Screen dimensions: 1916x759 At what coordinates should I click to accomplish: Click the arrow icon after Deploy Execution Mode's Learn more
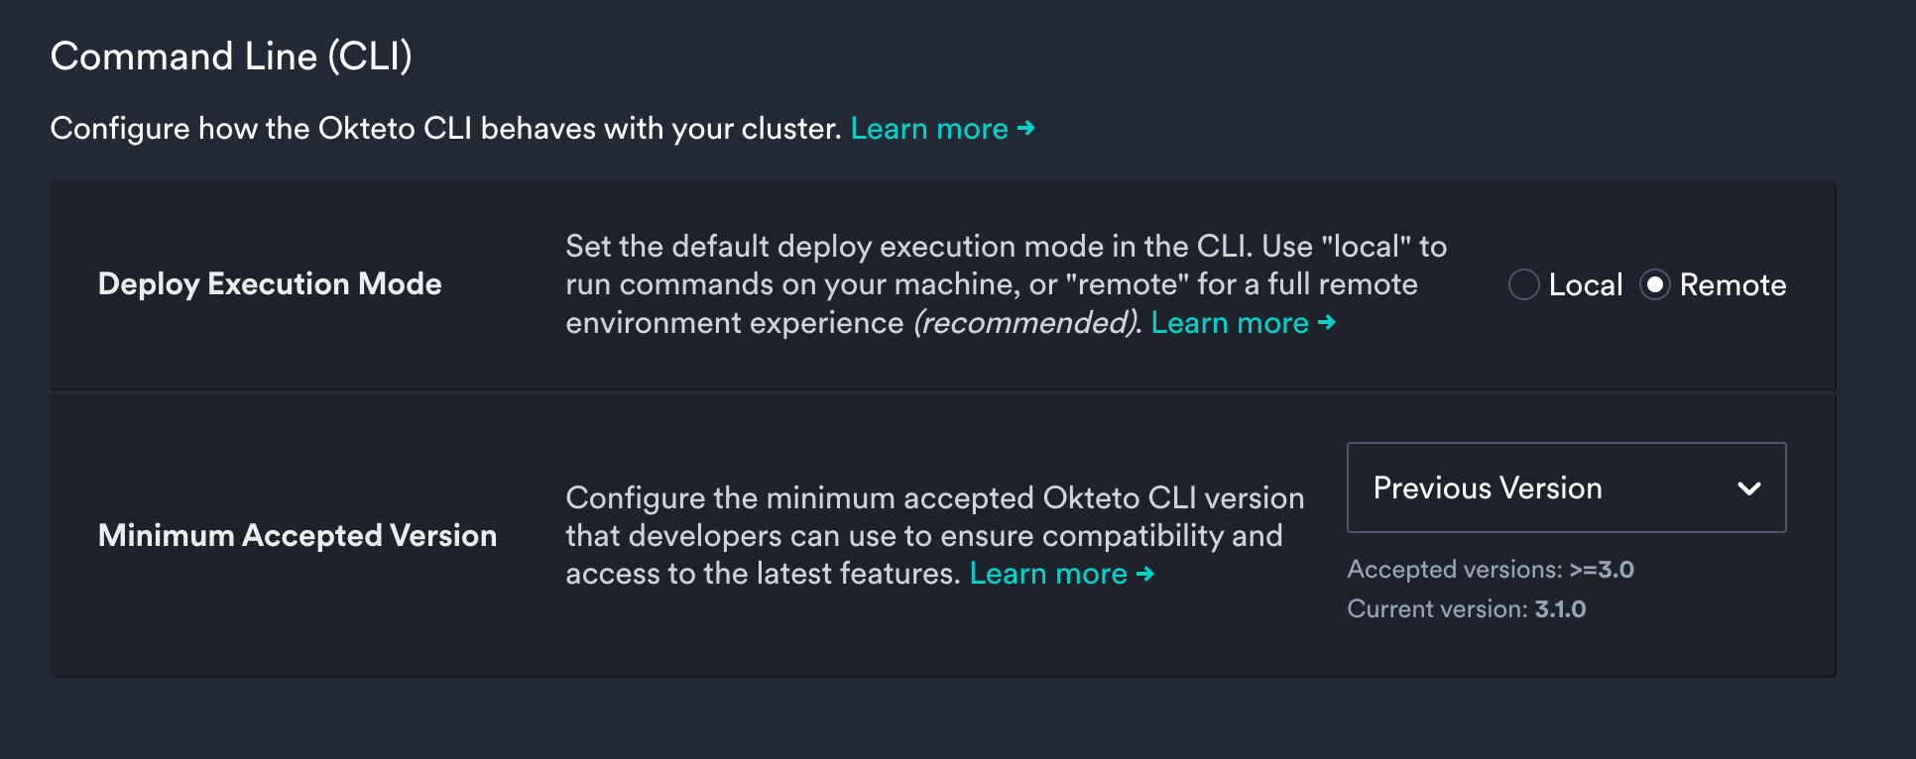(1328, 323)
